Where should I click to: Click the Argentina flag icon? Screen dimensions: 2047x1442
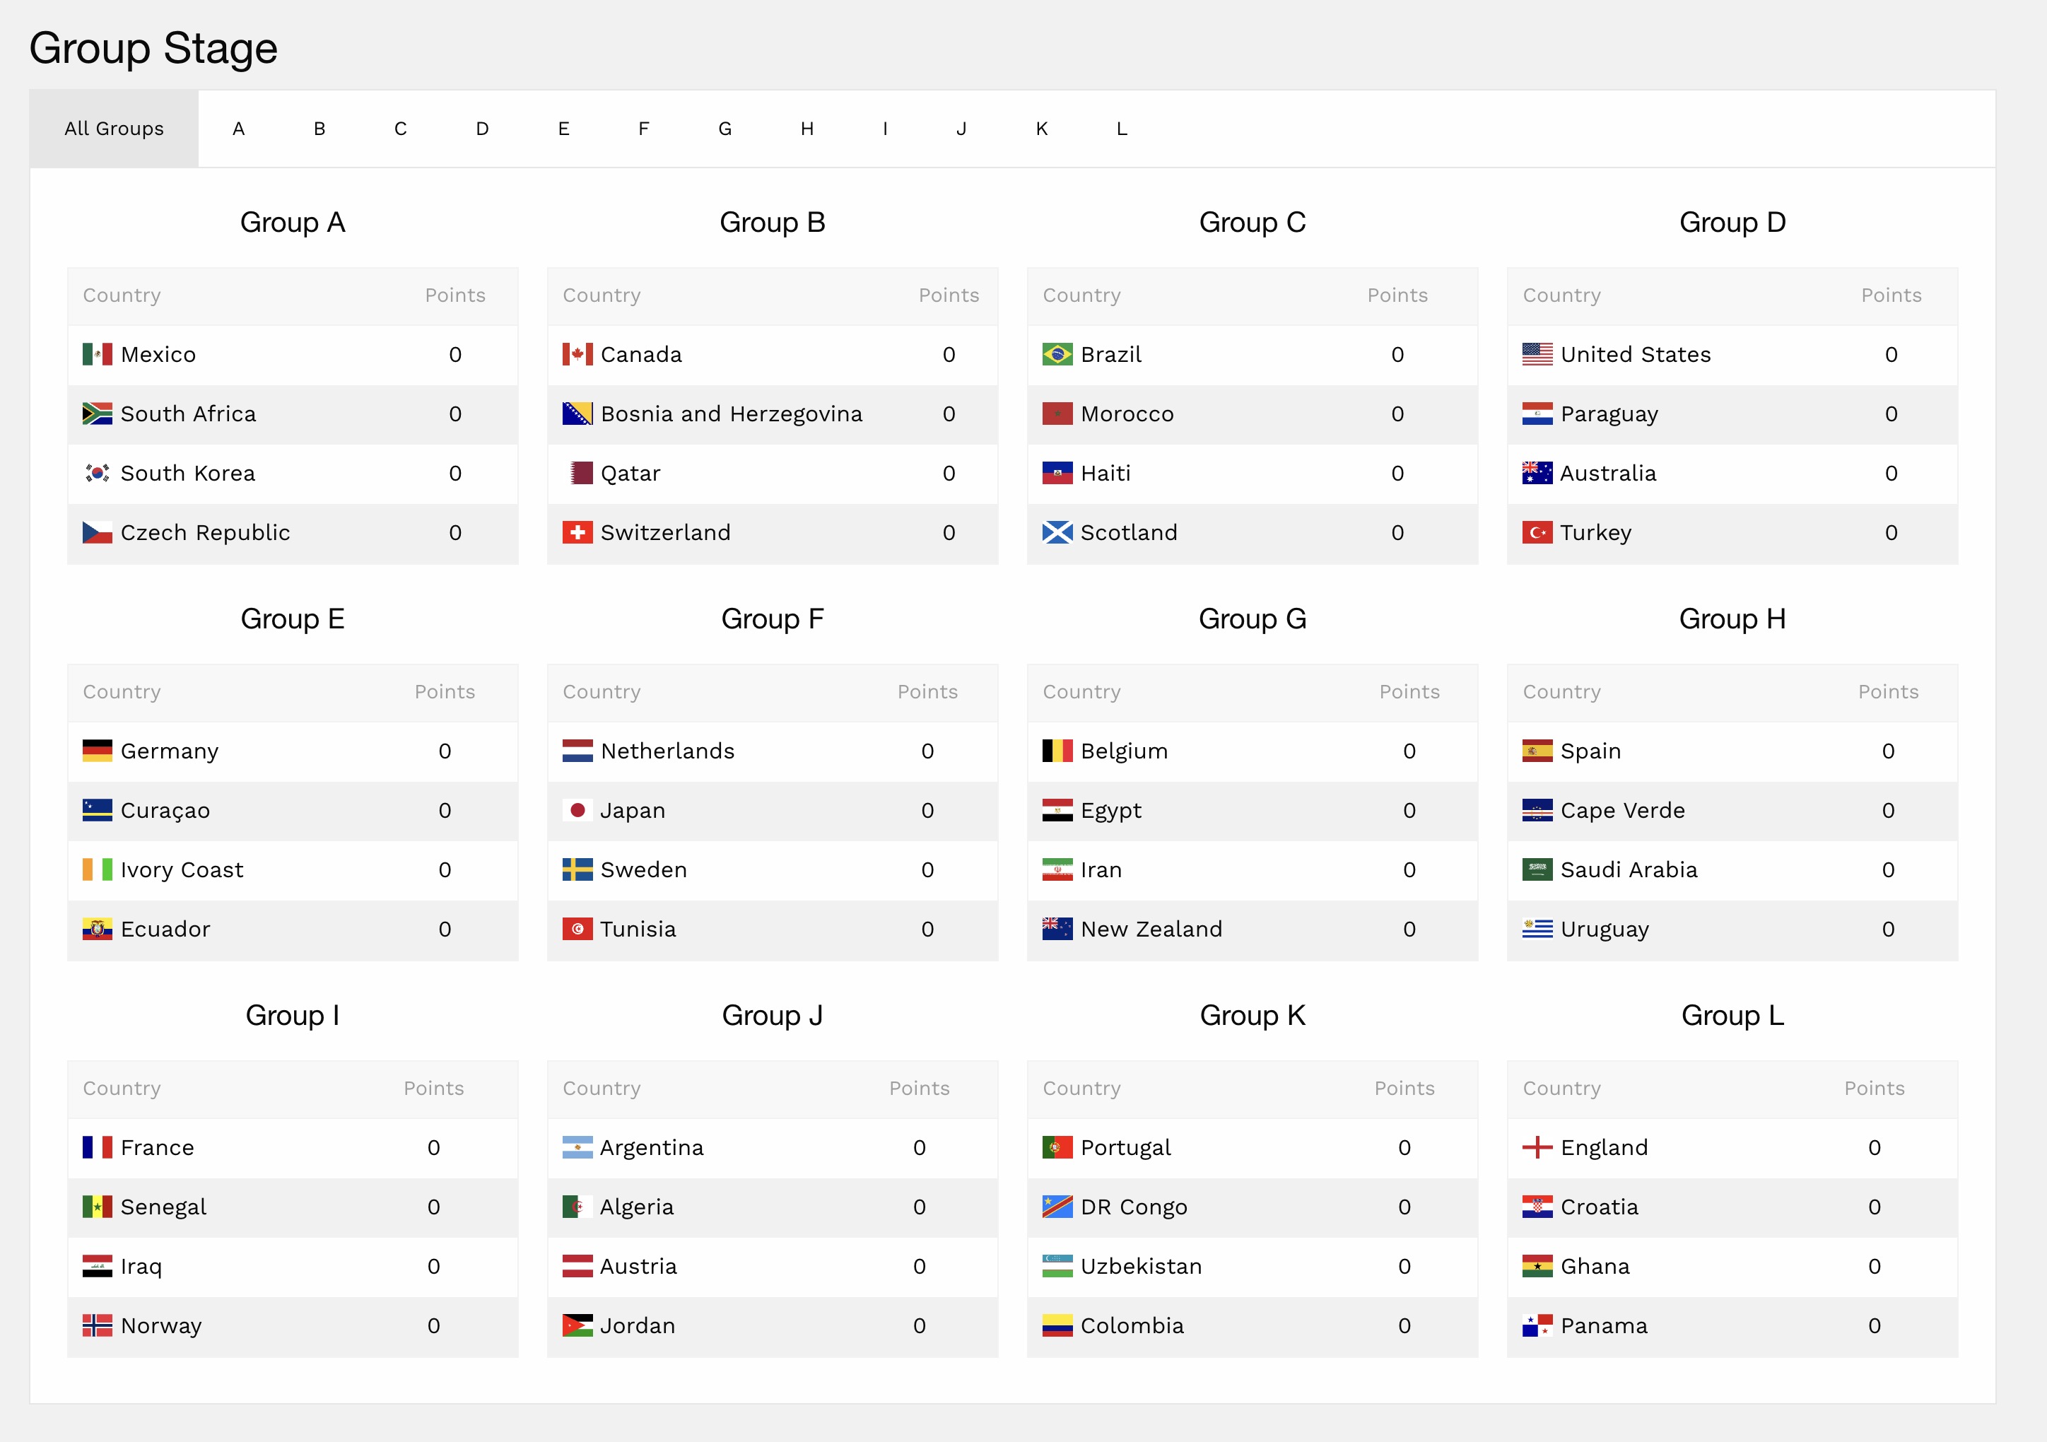(x=577, y=1147)
